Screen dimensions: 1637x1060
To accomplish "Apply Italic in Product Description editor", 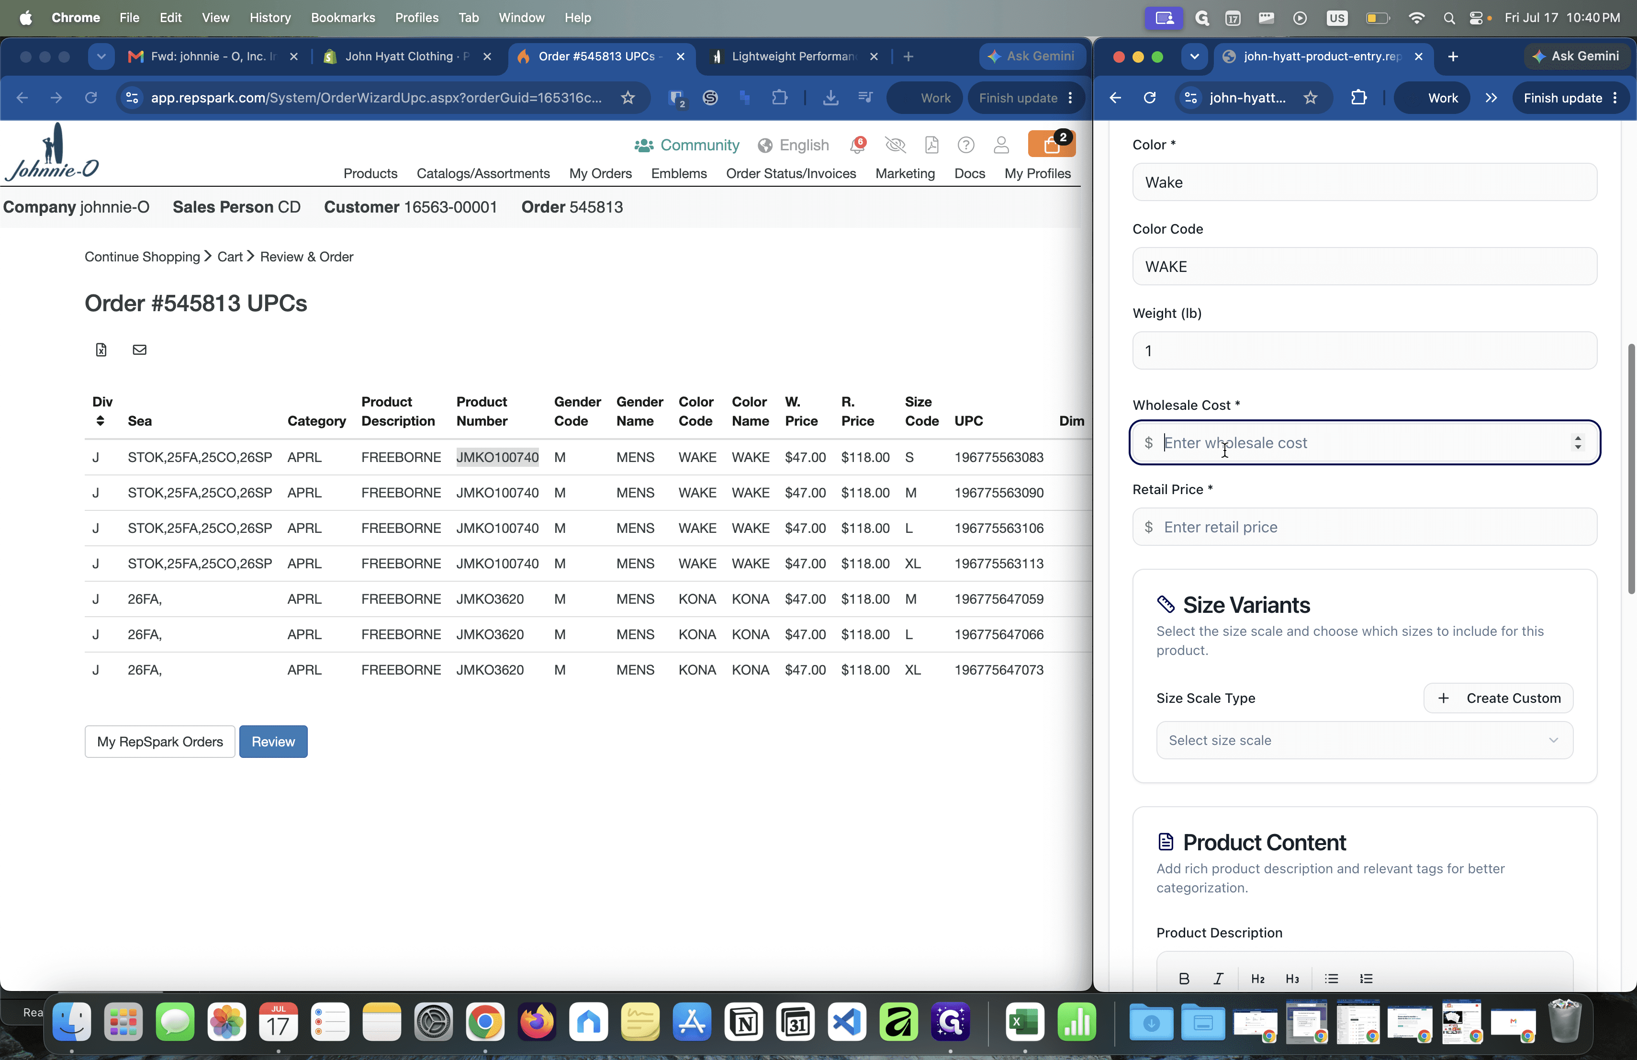I will (x=1218, y=978).
